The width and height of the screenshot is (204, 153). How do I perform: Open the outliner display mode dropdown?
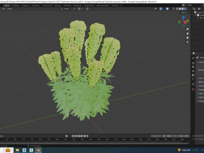(194, 9)
